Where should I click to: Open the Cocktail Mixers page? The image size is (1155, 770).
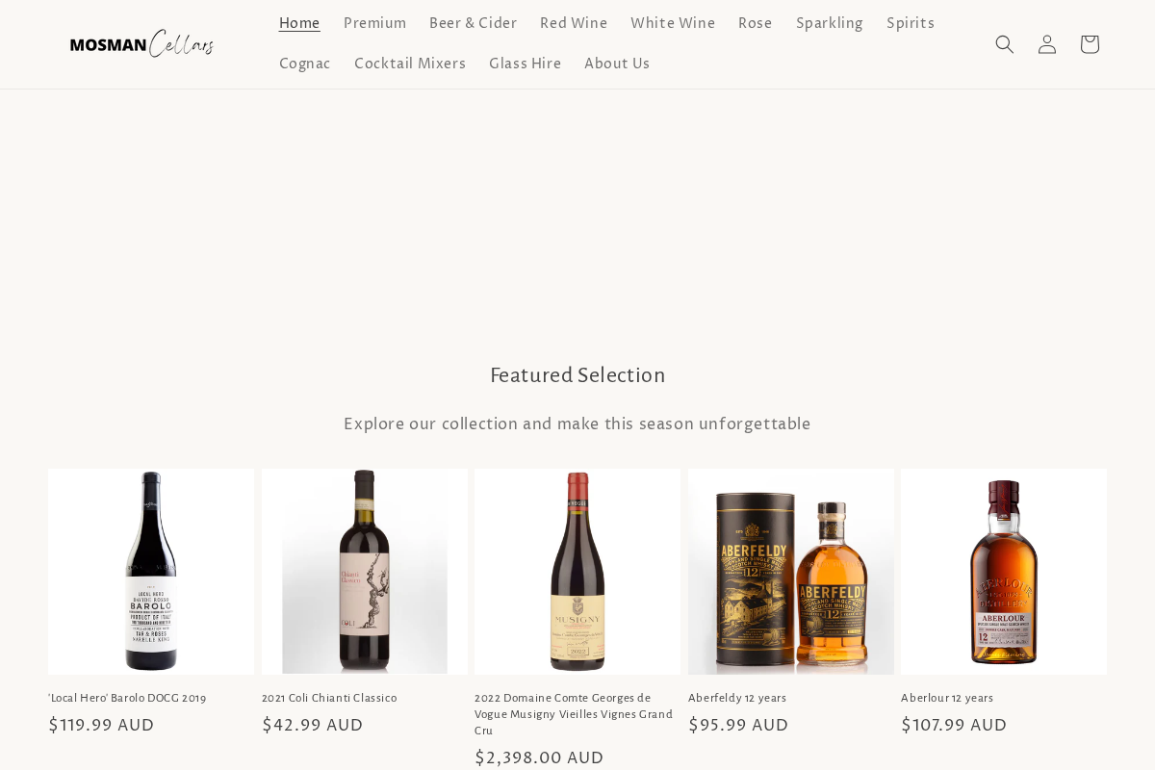(410, 64)
